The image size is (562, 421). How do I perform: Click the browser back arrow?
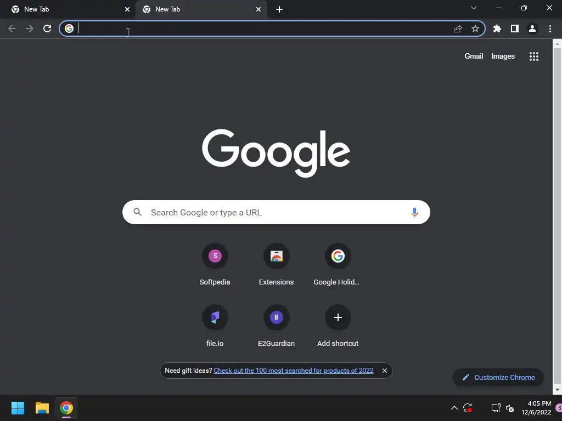pos(12,29)
